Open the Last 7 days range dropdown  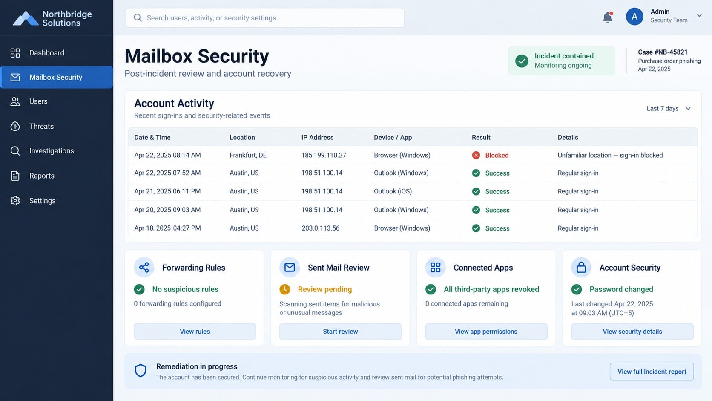coord(669,109)
